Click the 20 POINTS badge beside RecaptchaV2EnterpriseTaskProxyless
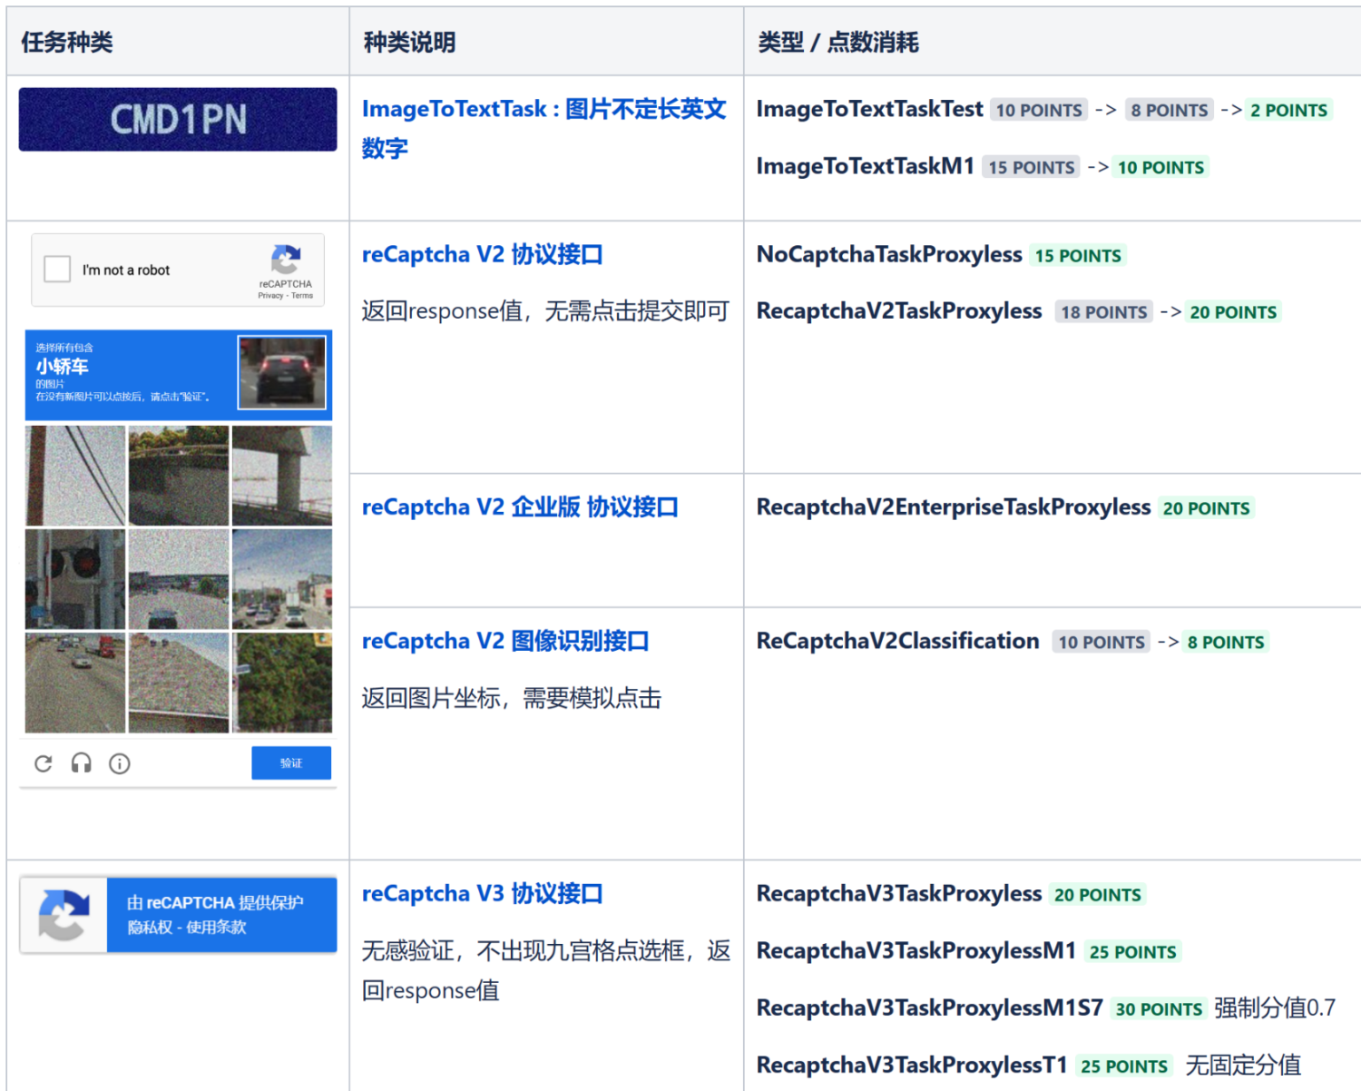1361x1091 pixels. (x=1206, y=508)
